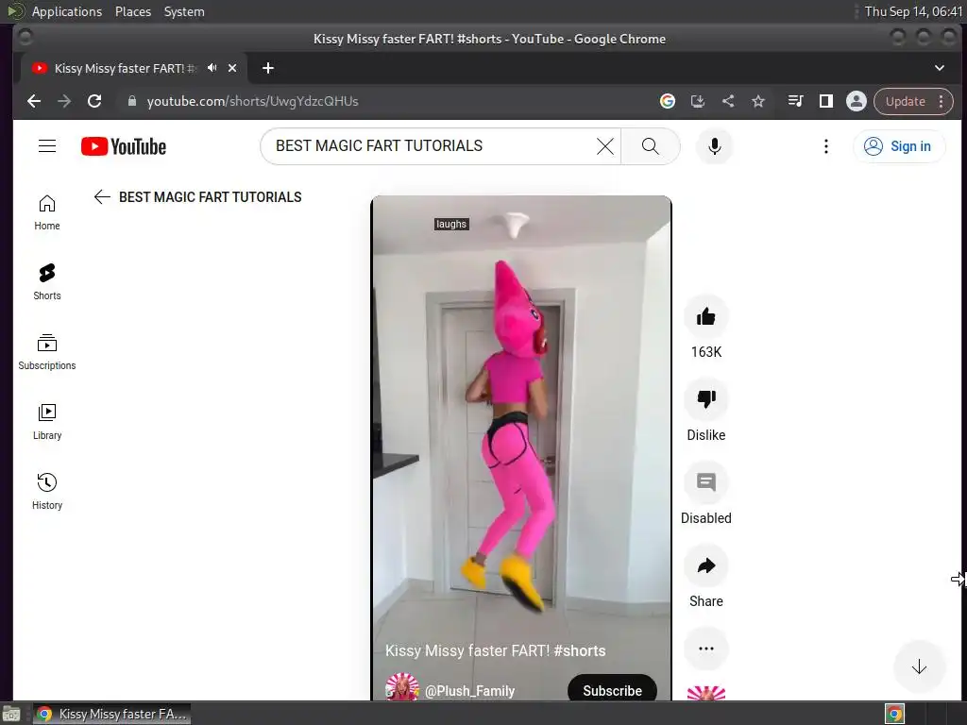Viewport: 967px width, 725px height.
Task: Open YouTube settings three-dot menu
Action: tap(825, 146)
